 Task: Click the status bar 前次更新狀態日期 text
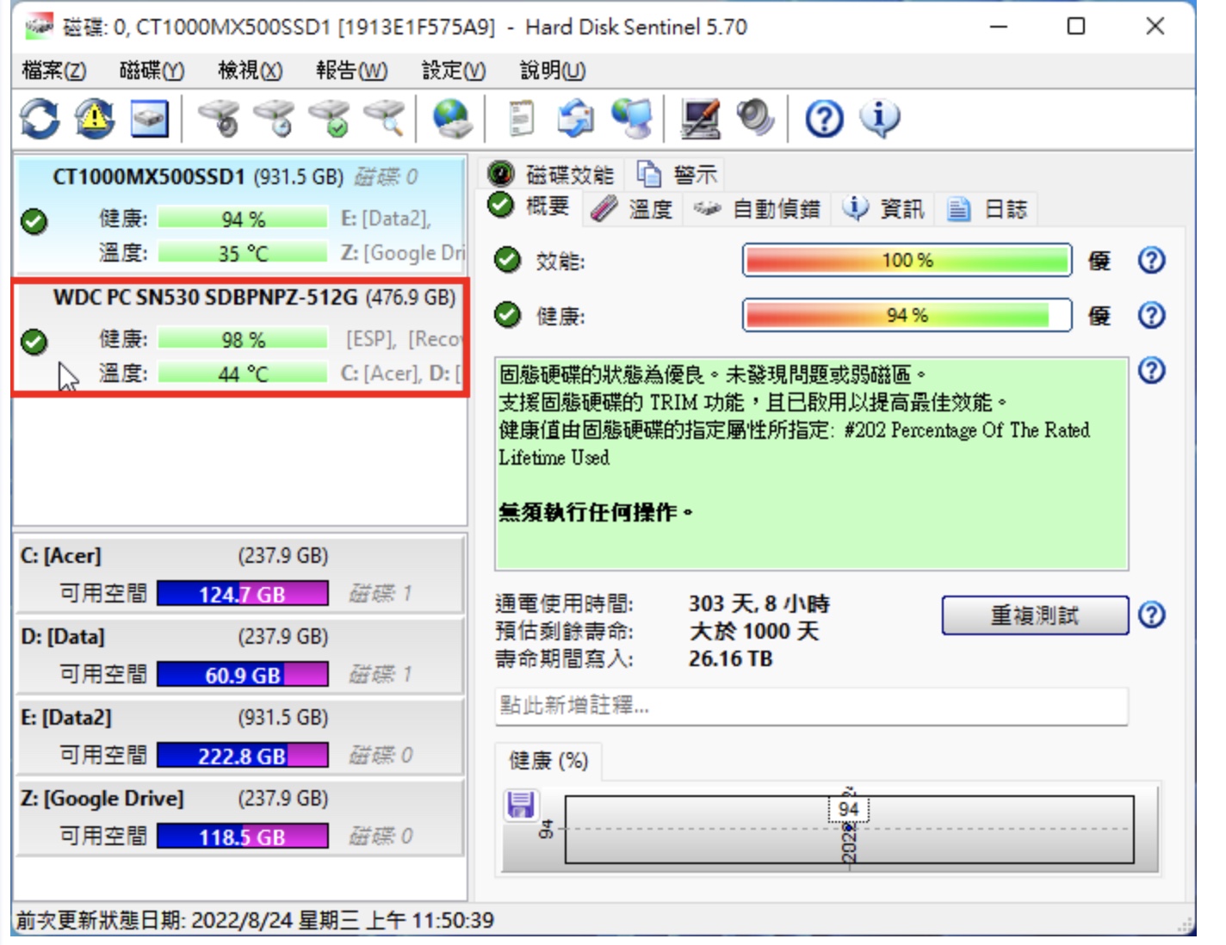(x=256, y=920)
